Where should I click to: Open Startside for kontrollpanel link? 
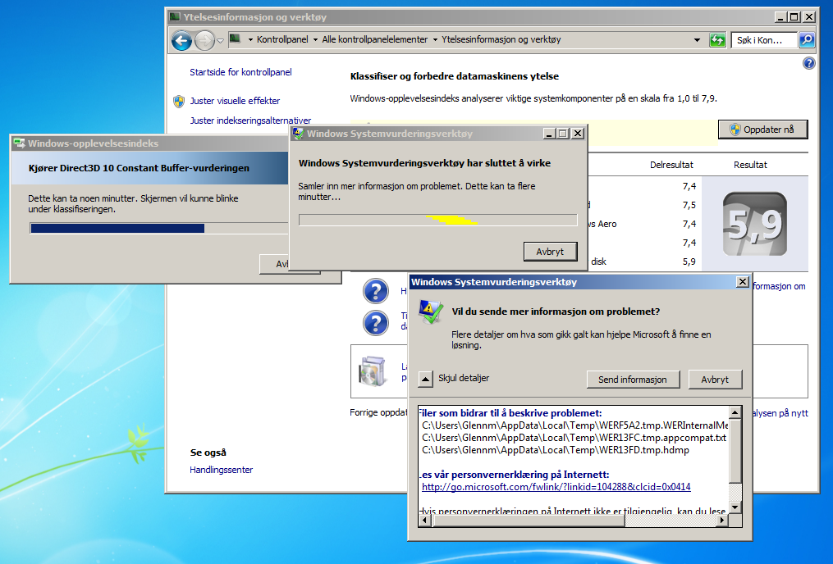tap(240, 72)
